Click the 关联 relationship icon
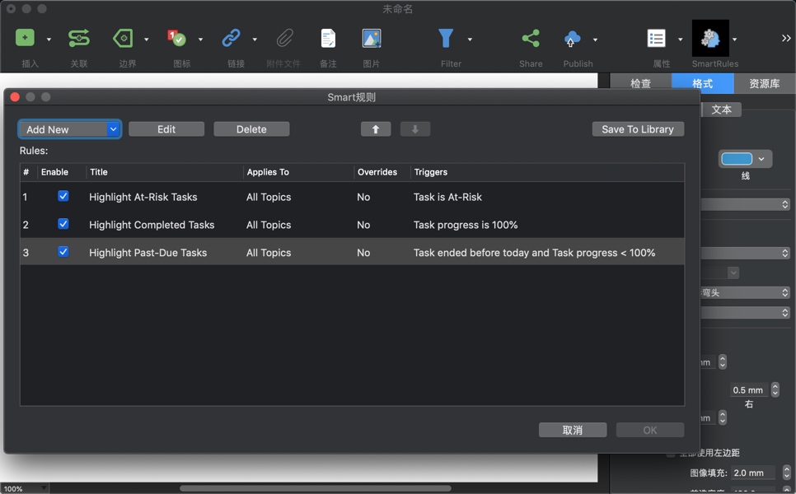 click(x=78, y=38)
